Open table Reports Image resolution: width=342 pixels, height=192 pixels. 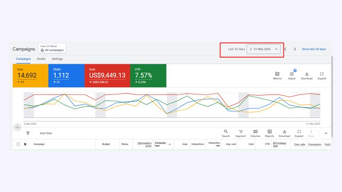[269, 133]
